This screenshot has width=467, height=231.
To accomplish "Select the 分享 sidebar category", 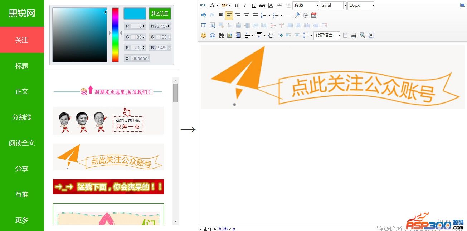I will [22, 169].
